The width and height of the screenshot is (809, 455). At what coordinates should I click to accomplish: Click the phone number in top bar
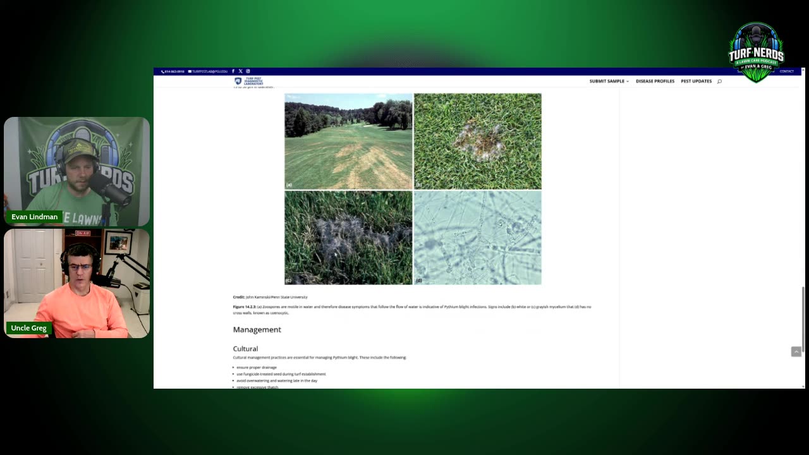[x=173, y=71]
